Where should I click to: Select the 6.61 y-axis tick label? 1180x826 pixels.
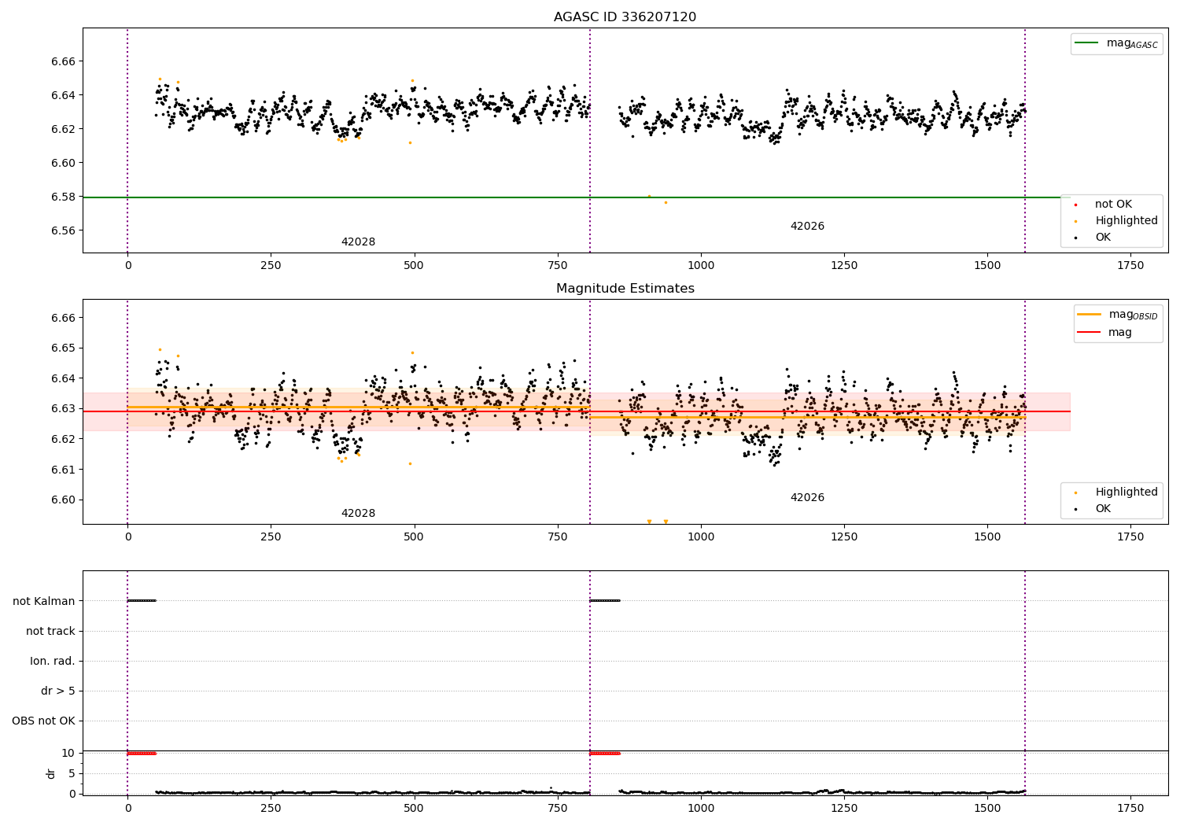pyautogui.click(x=63, y=470)
